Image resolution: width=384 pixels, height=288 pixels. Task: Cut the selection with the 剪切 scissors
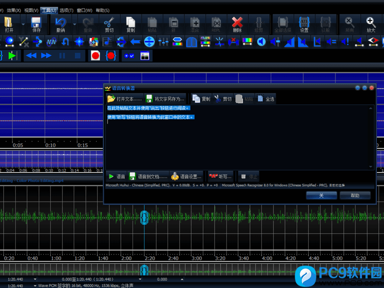pos(109,24)
